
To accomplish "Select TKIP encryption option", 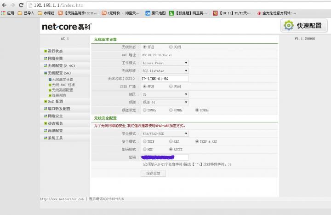I will pyautogui.click(x=145, y=141).
